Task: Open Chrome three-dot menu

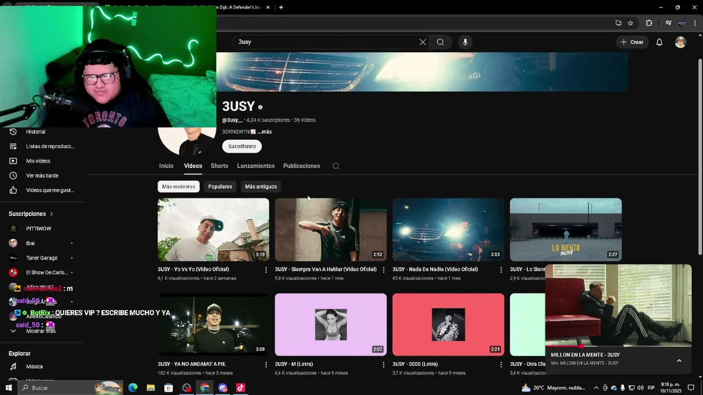Action: pyautogui.click(x=695, y=23)
